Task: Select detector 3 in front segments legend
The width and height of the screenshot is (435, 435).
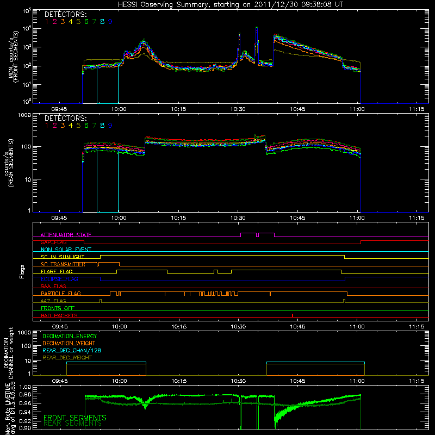Action: coord(63,22)
